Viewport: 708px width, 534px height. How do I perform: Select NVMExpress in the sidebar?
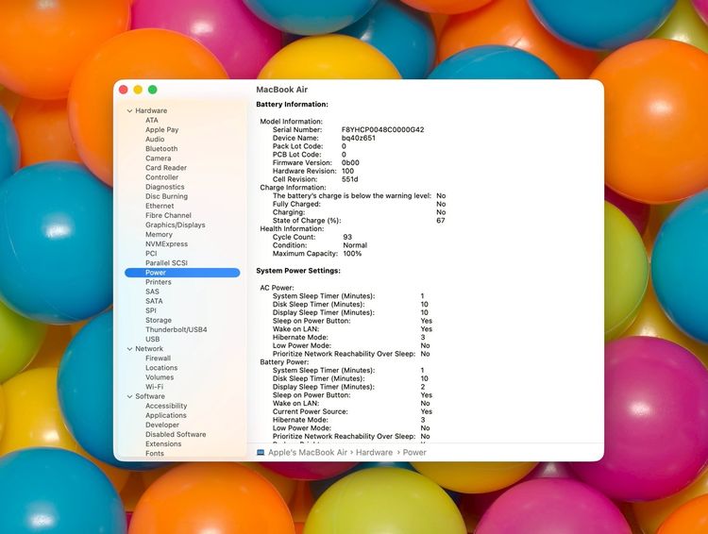(x=166, y=243)
